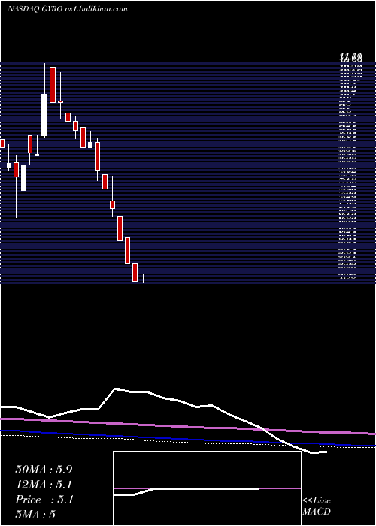Screen dimensions: 376x526
Task: Click the '12MA : 5.1' label
Action: point(44,485)
